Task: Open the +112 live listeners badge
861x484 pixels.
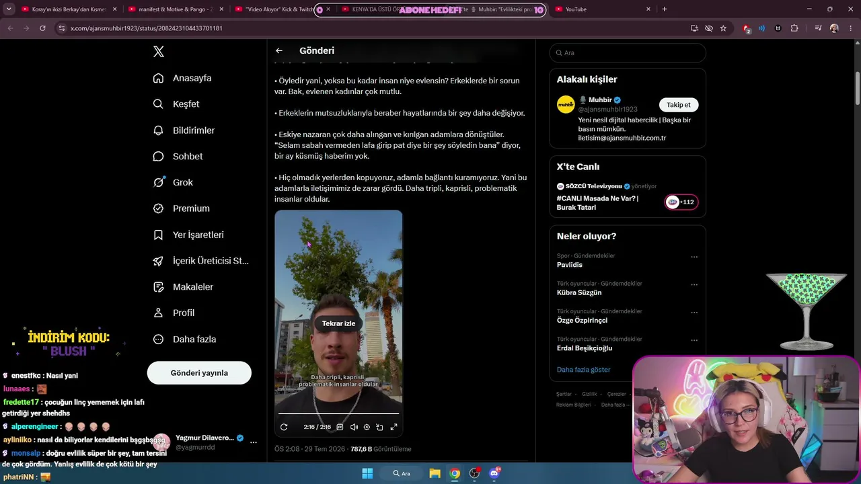Action: coord(681,202)
